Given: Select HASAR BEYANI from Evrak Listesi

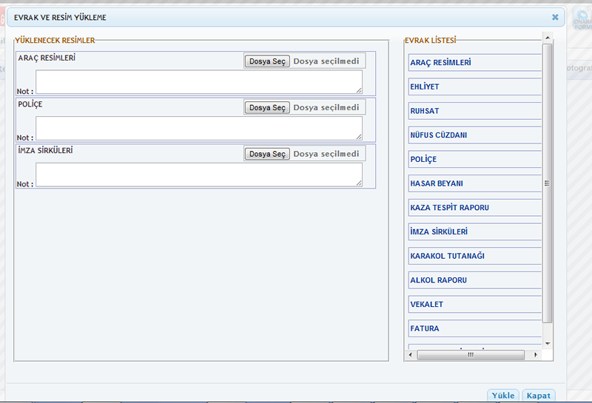Looking at the screenshot, I should coord(475,183).
